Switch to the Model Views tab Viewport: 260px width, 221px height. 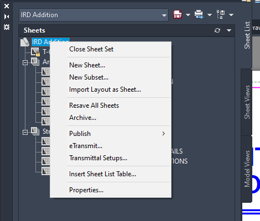tap(247, 169)
